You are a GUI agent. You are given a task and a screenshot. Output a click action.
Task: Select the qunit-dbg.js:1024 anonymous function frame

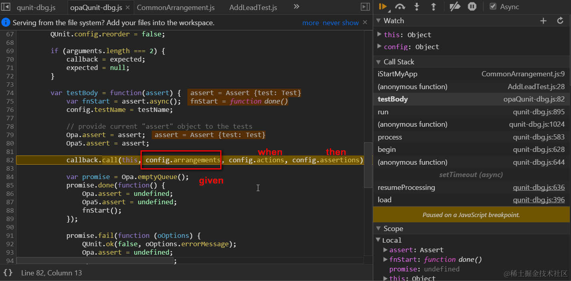click(x=472, y=124)
